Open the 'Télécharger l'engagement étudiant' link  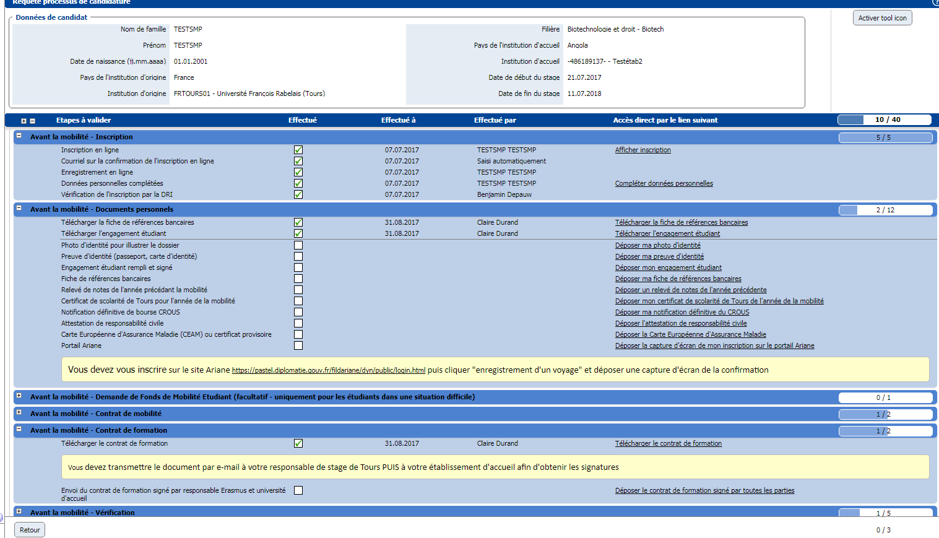(667, 233)
